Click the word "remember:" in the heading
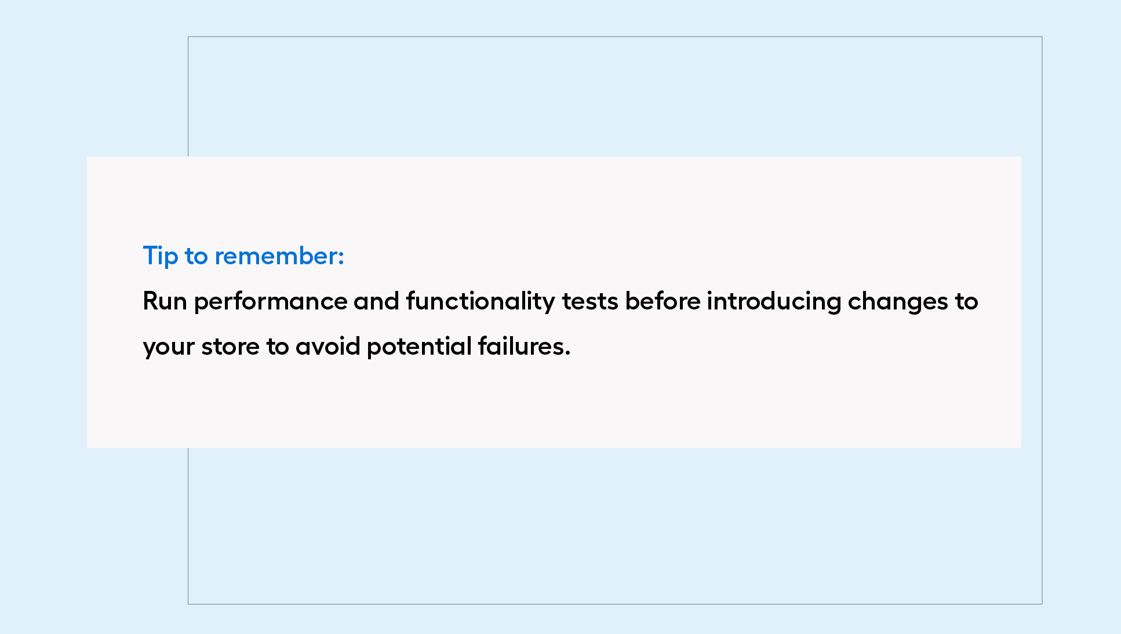Viewport: 1121px width, 634px height. (x=279, y=256)
